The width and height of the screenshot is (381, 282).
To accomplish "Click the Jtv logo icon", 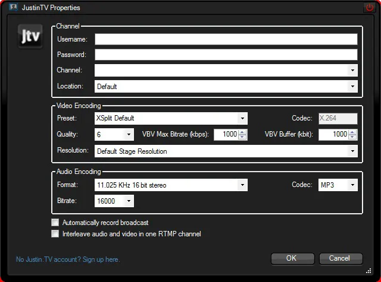I will tap(30, 36).
